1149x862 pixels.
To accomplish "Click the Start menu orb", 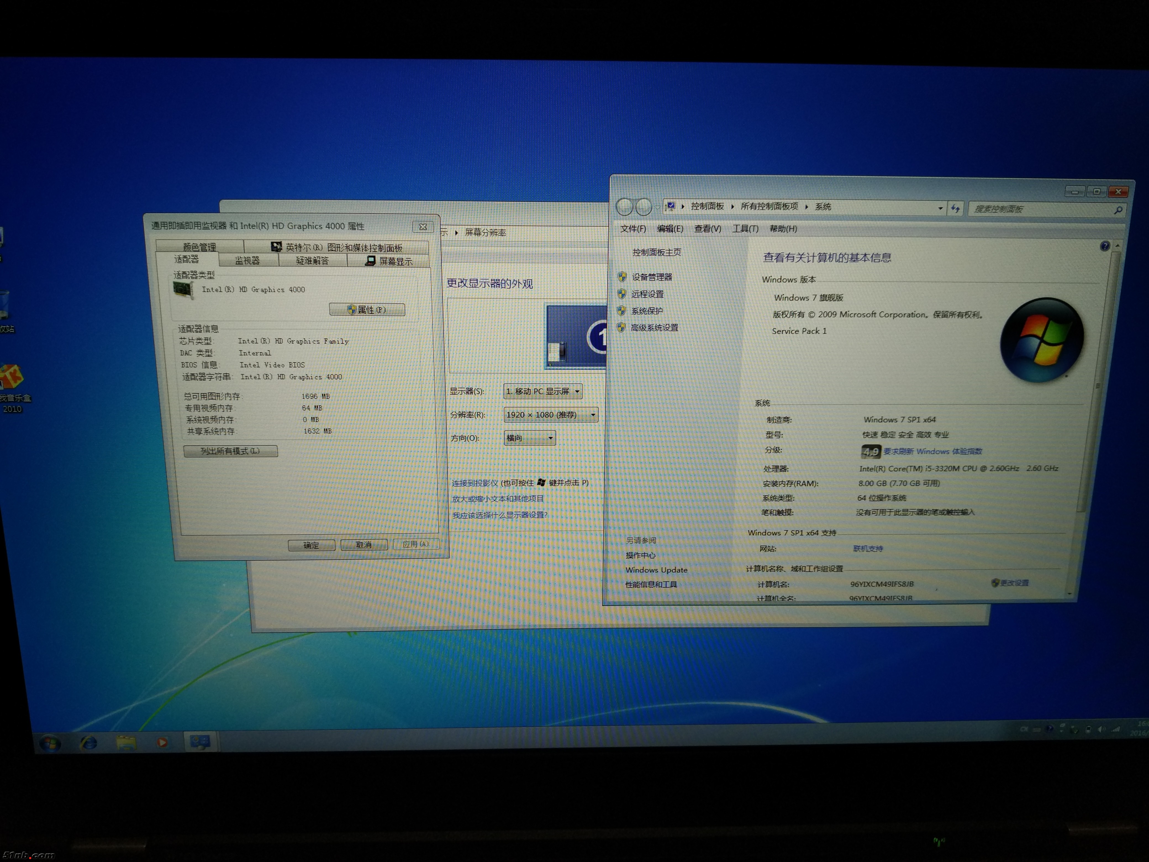I will pos(50,743).
